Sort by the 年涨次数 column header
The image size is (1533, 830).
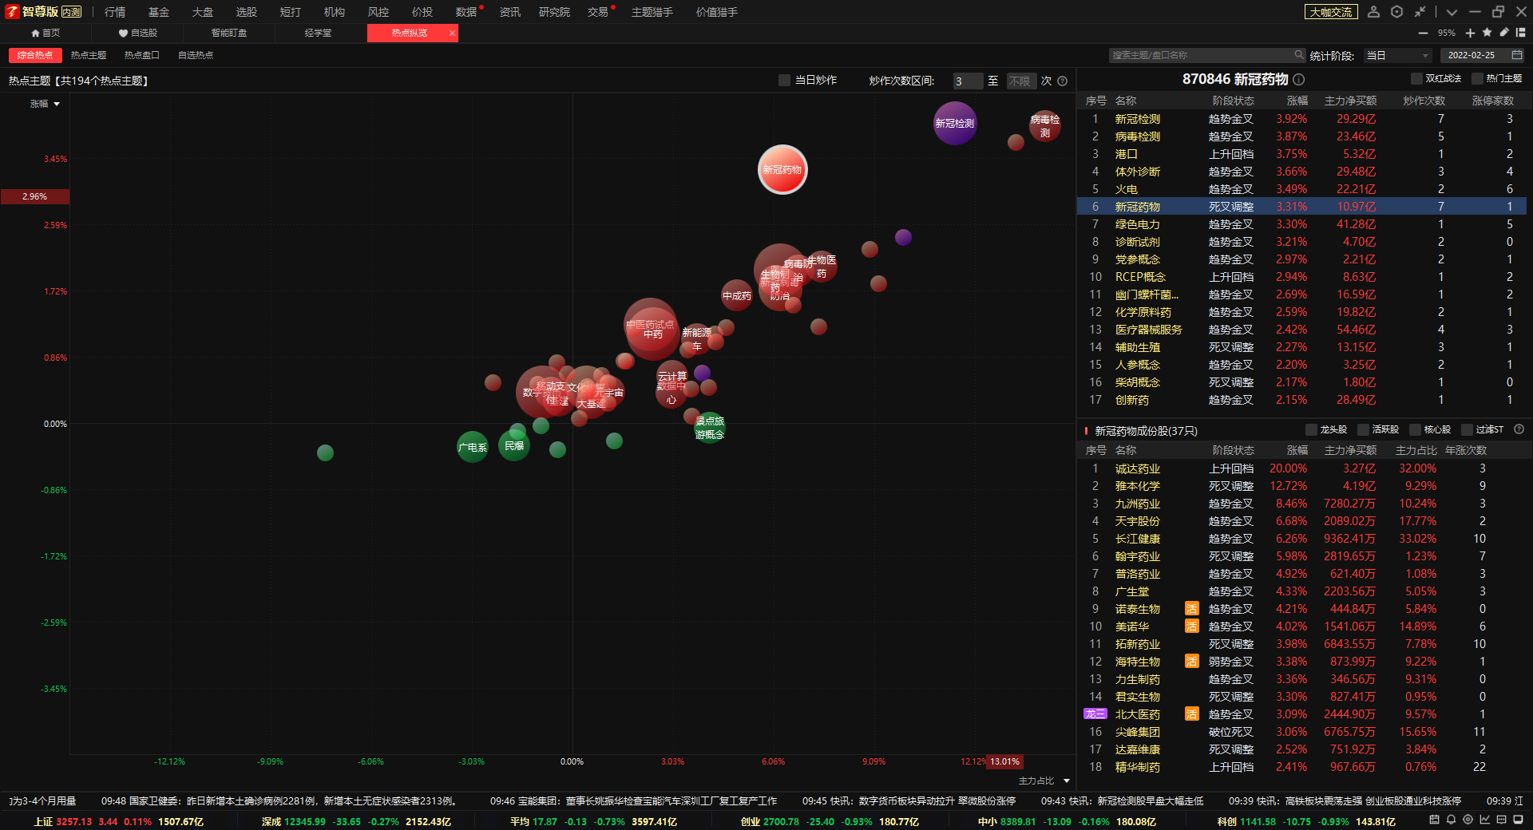point(1466,450)
